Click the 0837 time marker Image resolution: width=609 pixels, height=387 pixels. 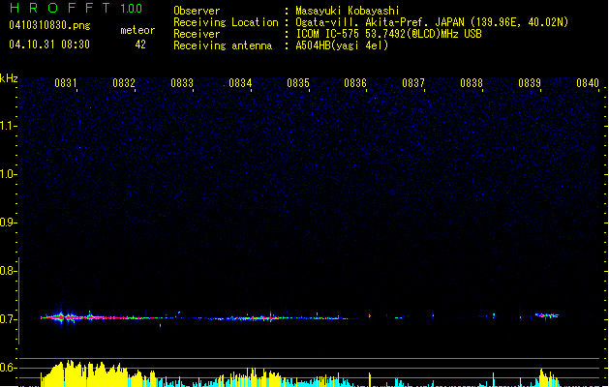(x=413, y=83)
